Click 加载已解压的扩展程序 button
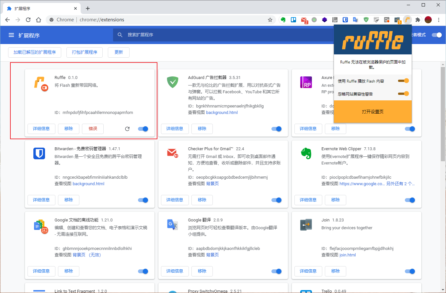This screenshot has height=293, width=446. point(35,52)
